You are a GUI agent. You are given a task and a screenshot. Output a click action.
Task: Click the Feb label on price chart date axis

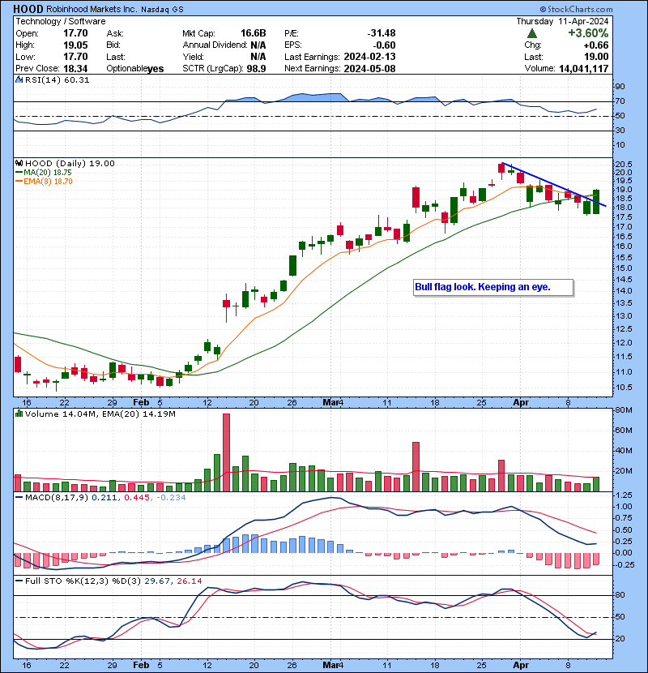point(141,403)
